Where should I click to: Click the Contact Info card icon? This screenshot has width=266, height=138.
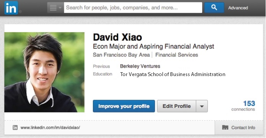(x=225, y=127)
